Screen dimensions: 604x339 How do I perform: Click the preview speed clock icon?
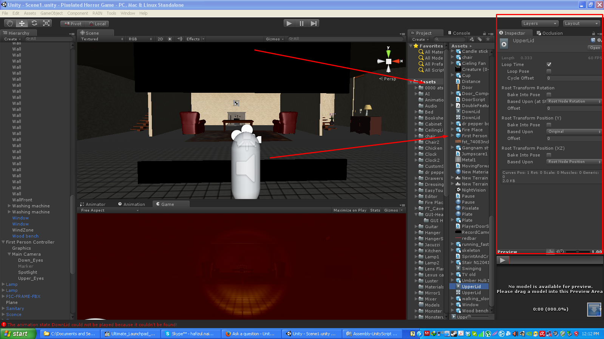[560, 252]
